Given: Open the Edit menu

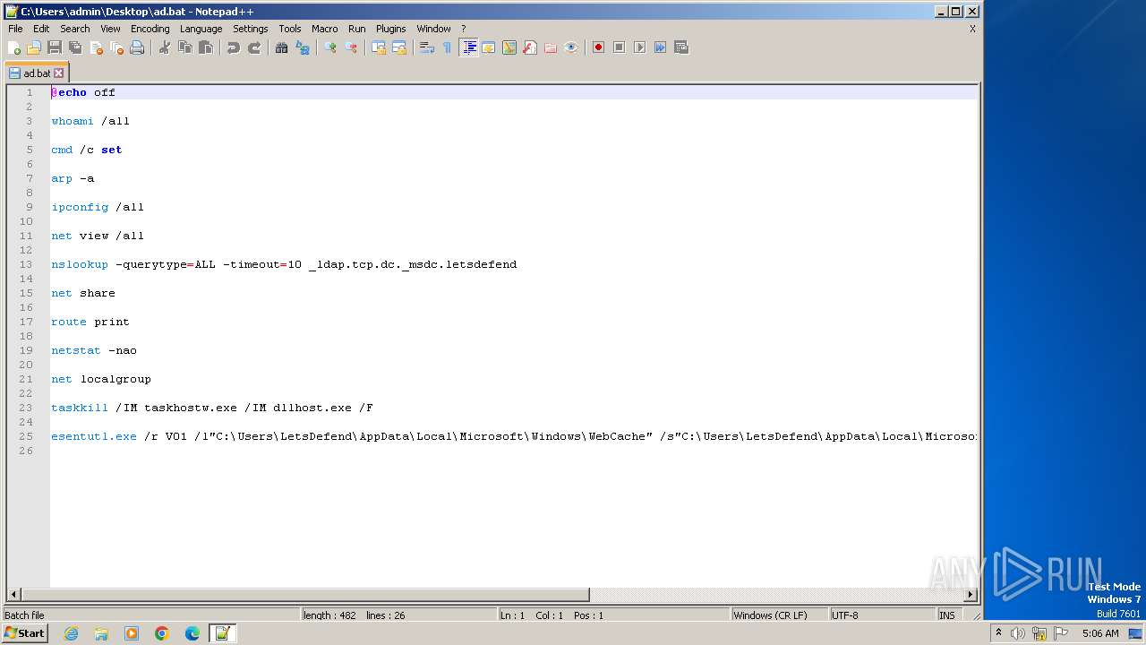Looking at the screenshot, I should (41, 29).
